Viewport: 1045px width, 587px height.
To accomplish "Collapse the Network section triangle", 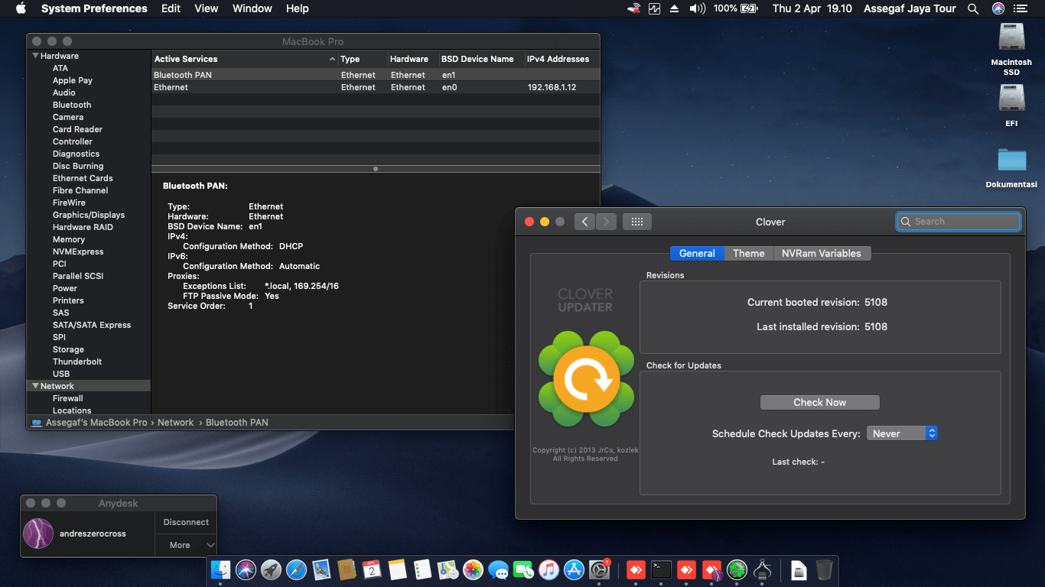I will (x=35, y=386).
